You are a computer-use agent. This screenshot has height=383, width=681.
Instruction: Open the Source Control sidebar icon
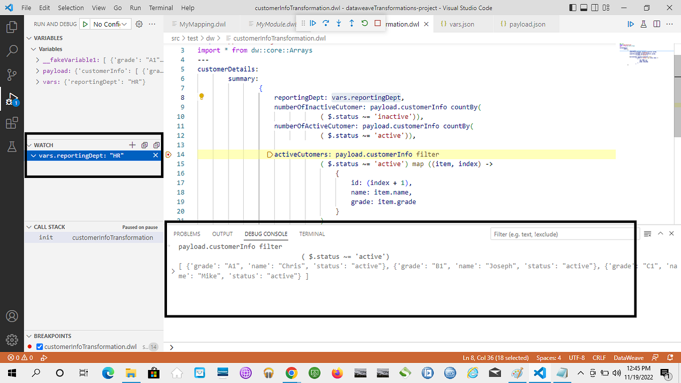coord(12,74)
